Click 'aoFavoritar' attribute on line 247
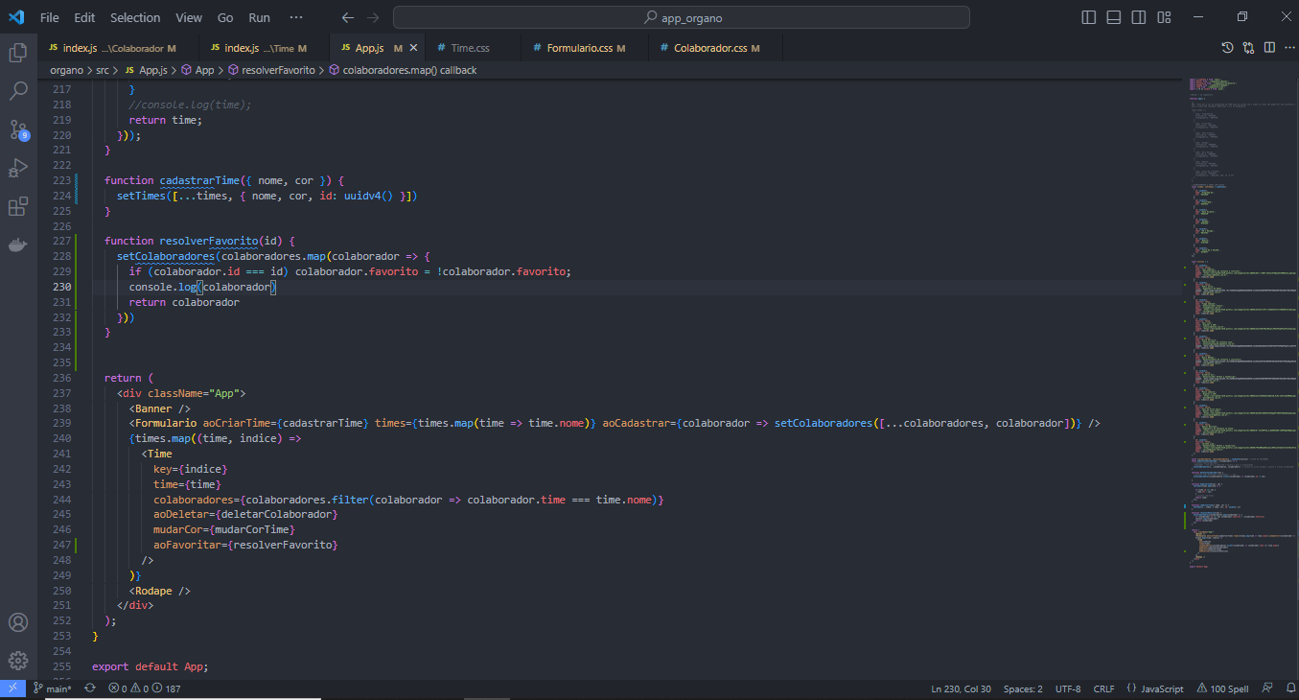This screenshot has width=1299, height=700. coord(187,545)
